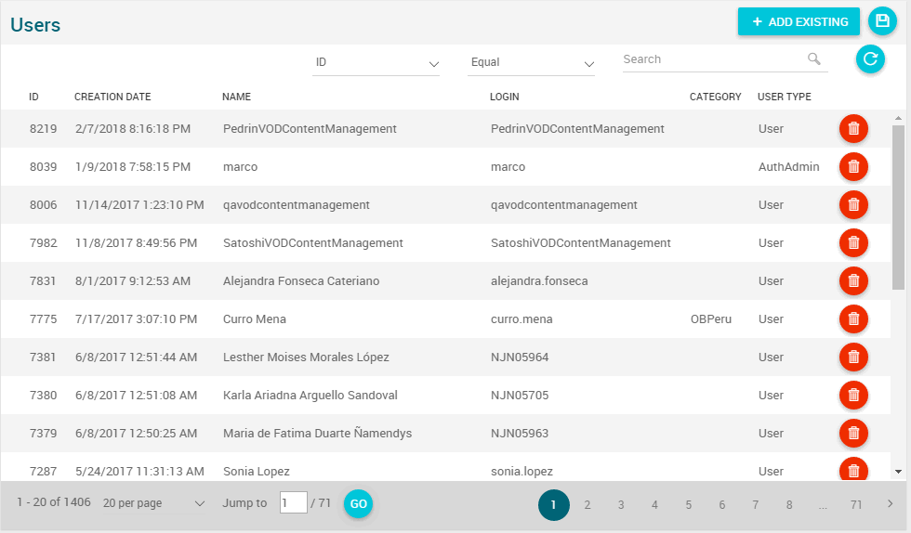Open the 20 per page dropdown
The height and width of the screenshot is (533, 911).
tap(153, 503)
